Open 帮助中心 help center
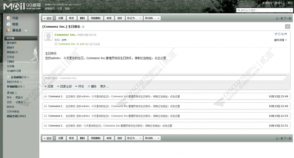The width and height of the screenshot is (294, 158). point(280,3)
